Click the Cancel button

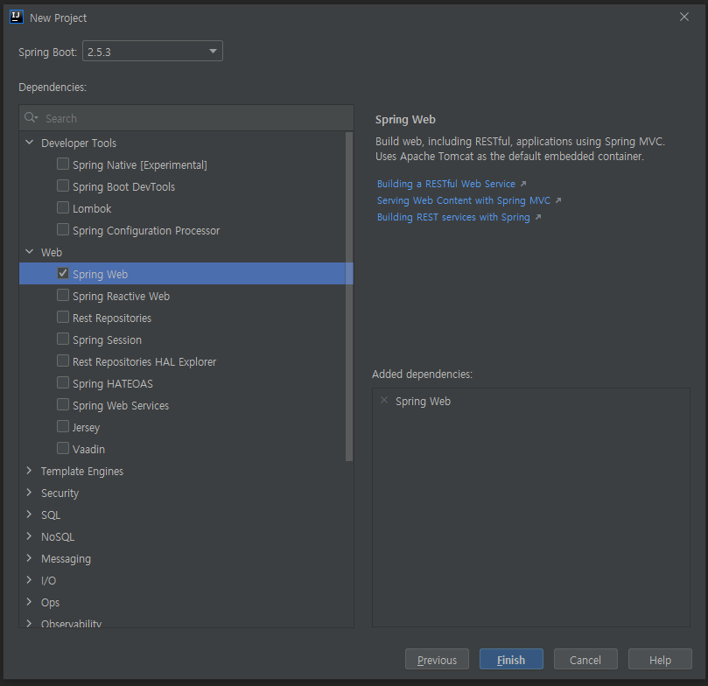(585, 660)
